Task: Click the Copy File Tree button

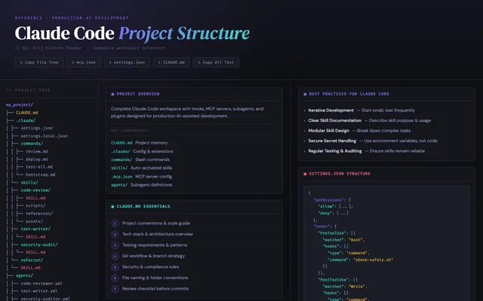Action: [39, 62]
